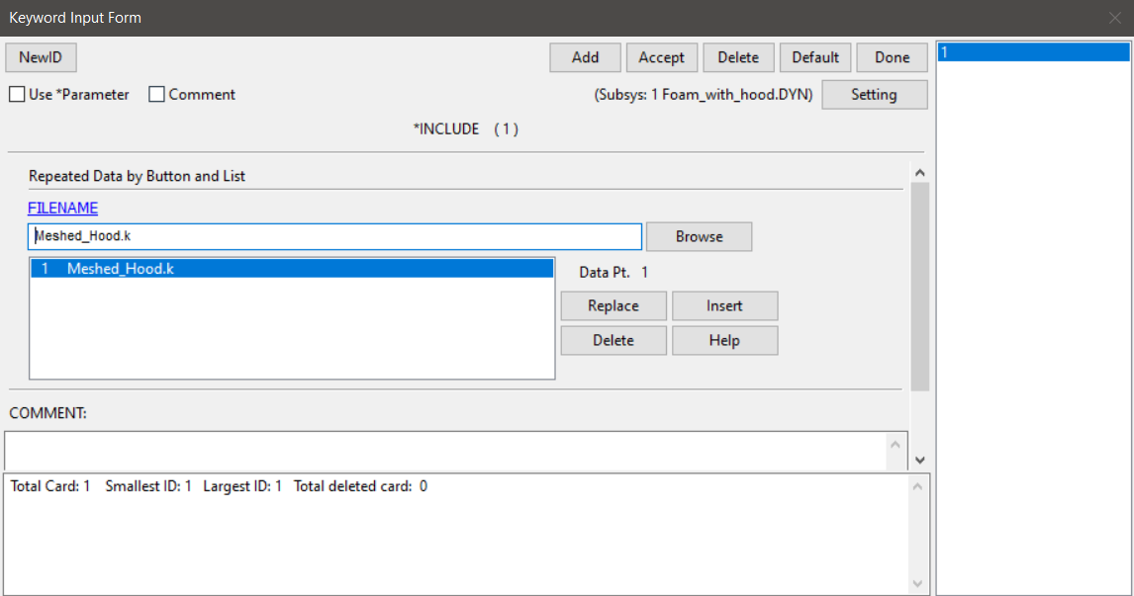Reset values with Default button
The image size is (1134, 596).
815,57
